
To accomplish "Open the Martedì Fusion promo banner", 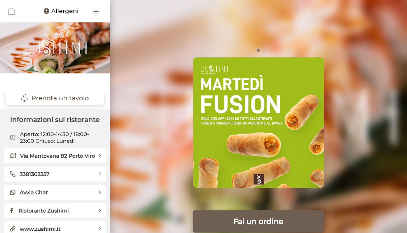I will (x=258, y=123).
